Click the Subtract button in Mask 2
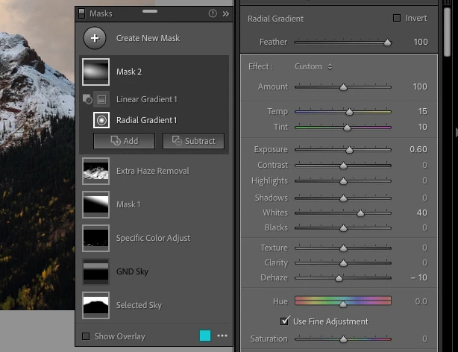The image size is (458, 352). tap(193, 141)
